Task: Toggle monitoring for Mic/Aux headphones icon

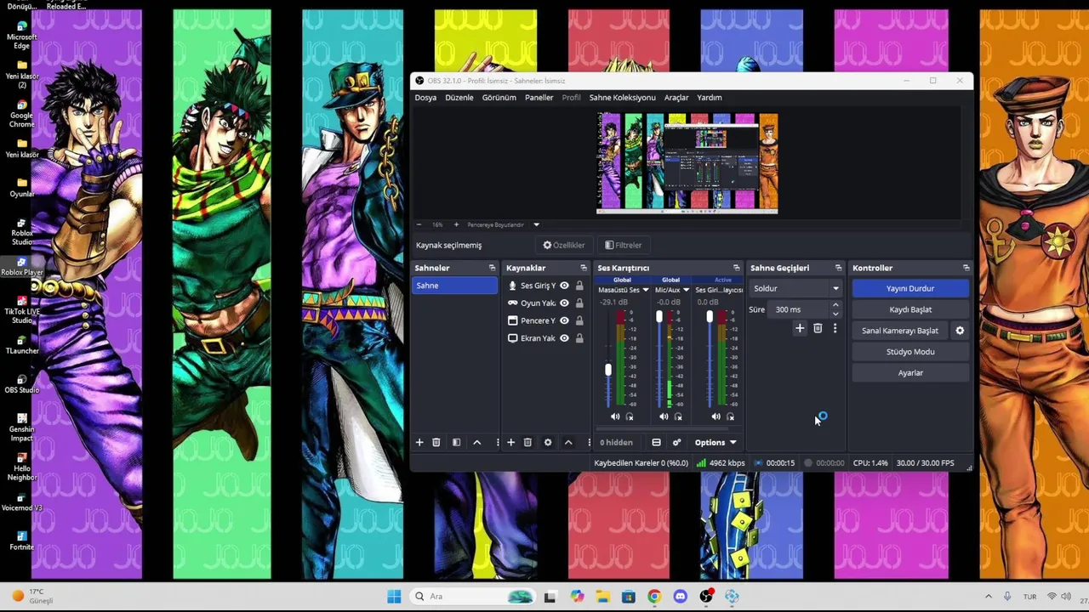Action: pos(678,416)
